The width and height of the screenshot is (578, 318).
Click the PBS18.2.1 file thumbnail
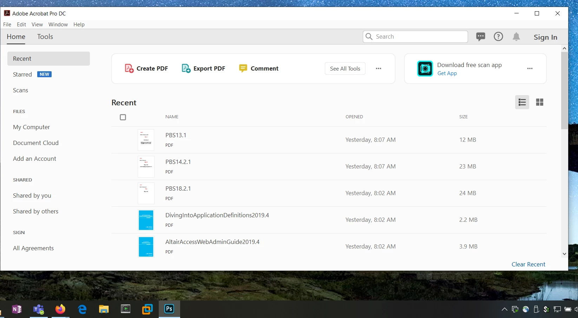[x=146, y=193]
